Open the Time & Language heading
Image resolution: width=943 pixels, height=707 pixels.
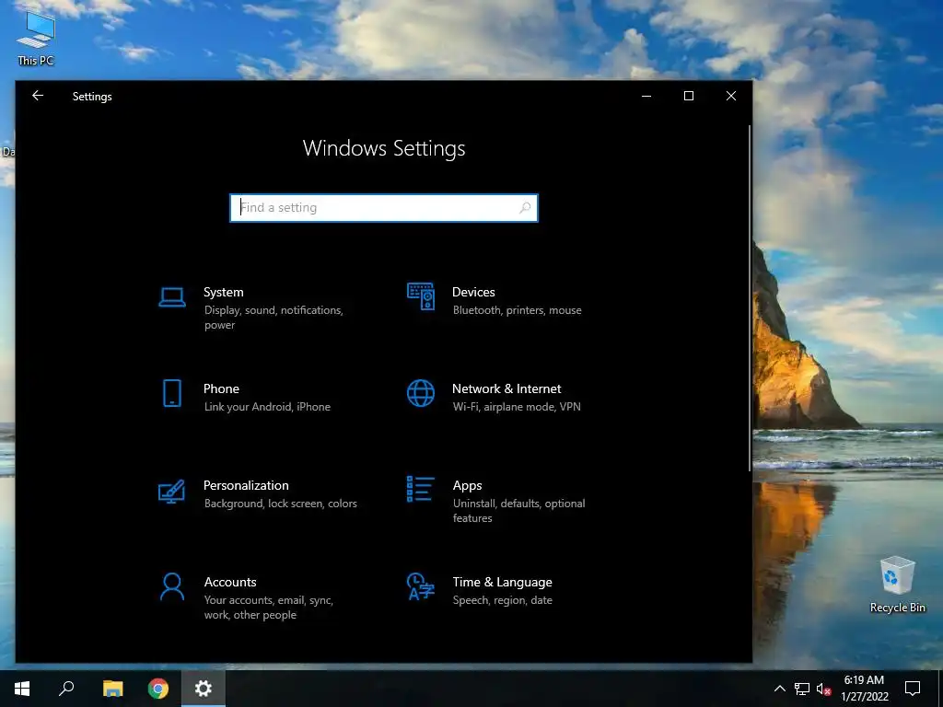502,582
